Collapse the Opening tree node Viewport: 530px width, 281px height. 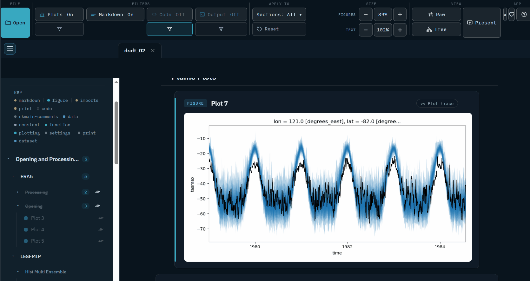pyautogui.click(x=18, y=206)
